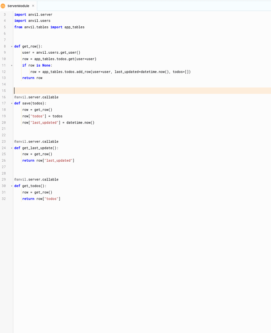Click the @anvil.server.callable decorator on line 29
271x333 pixels.
click(x=36, y=180)
